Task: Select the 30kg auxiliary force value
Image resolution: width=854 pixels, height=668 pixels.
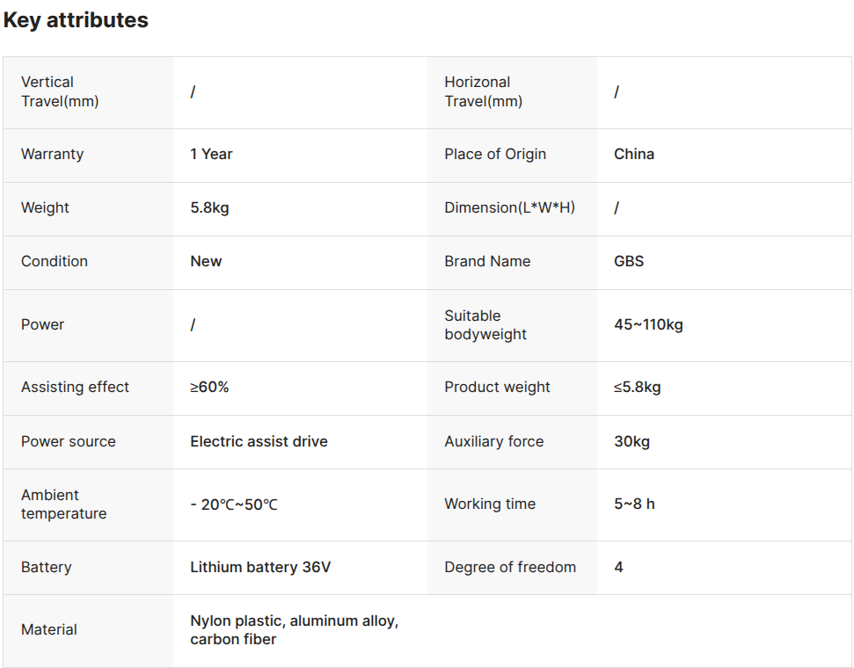Action: (x=631, y=441)
